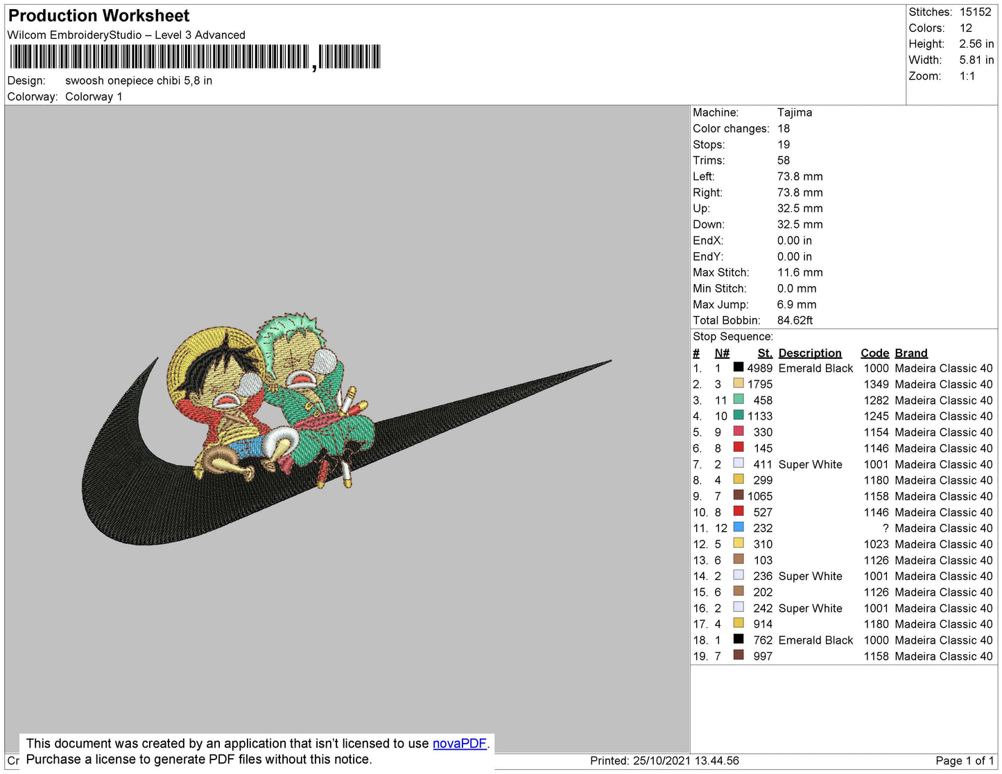This screenshot has height=774, width=1002.
Task: Click the Production Worksheet title
Action: 98,16
